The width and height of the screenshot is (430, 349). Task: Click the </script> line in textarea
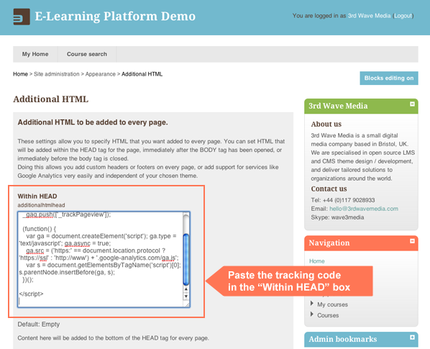coord(31,294)
